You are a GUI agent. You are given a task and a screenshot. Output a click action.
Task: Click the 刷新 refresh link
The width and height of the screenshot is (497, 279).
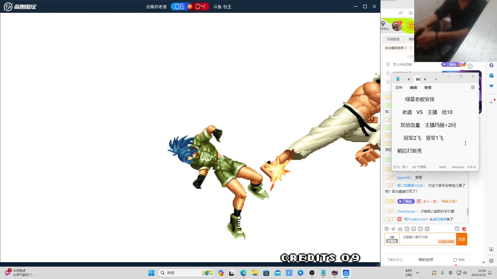click(459, 260)
